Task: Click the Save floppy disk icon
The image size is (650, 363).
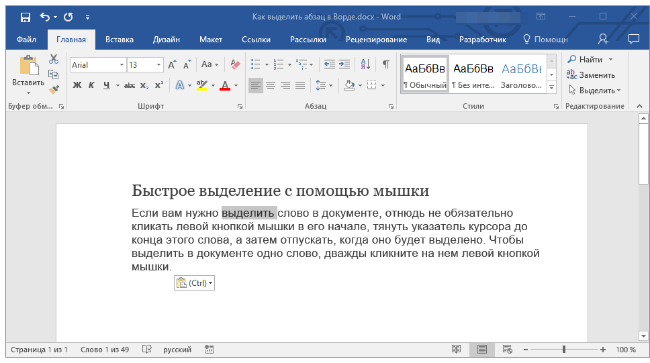Action: tap(25, 17)
